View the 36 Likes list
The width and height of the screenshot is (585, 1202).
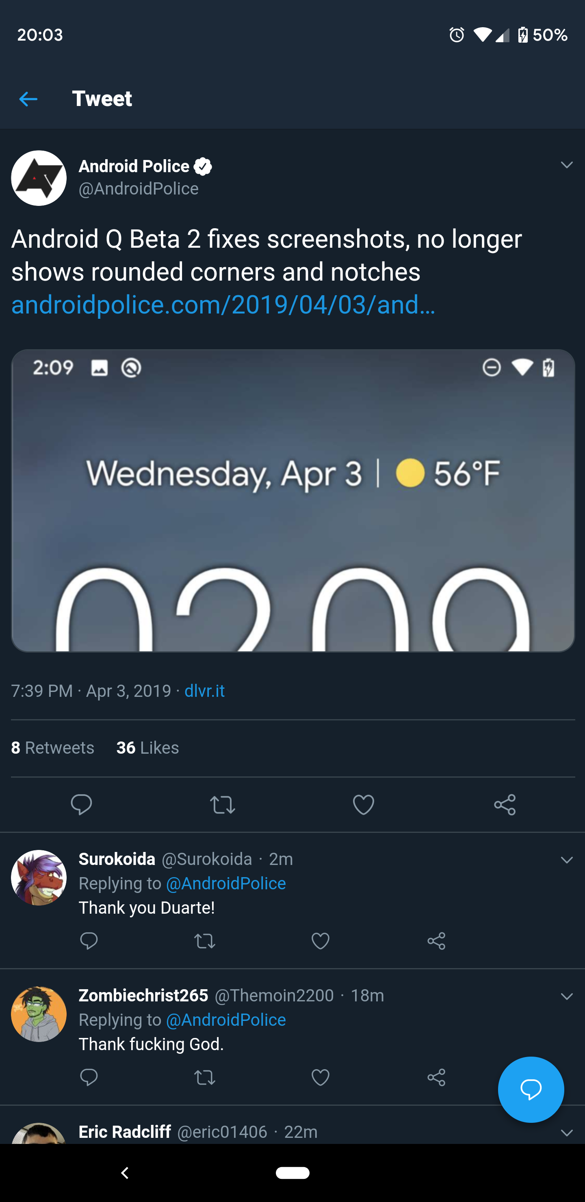point(147,748)
